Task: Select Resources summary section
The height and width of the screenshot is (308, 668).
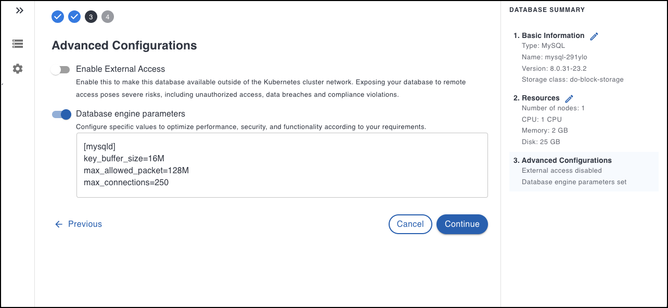Action: tap(540, 98)
